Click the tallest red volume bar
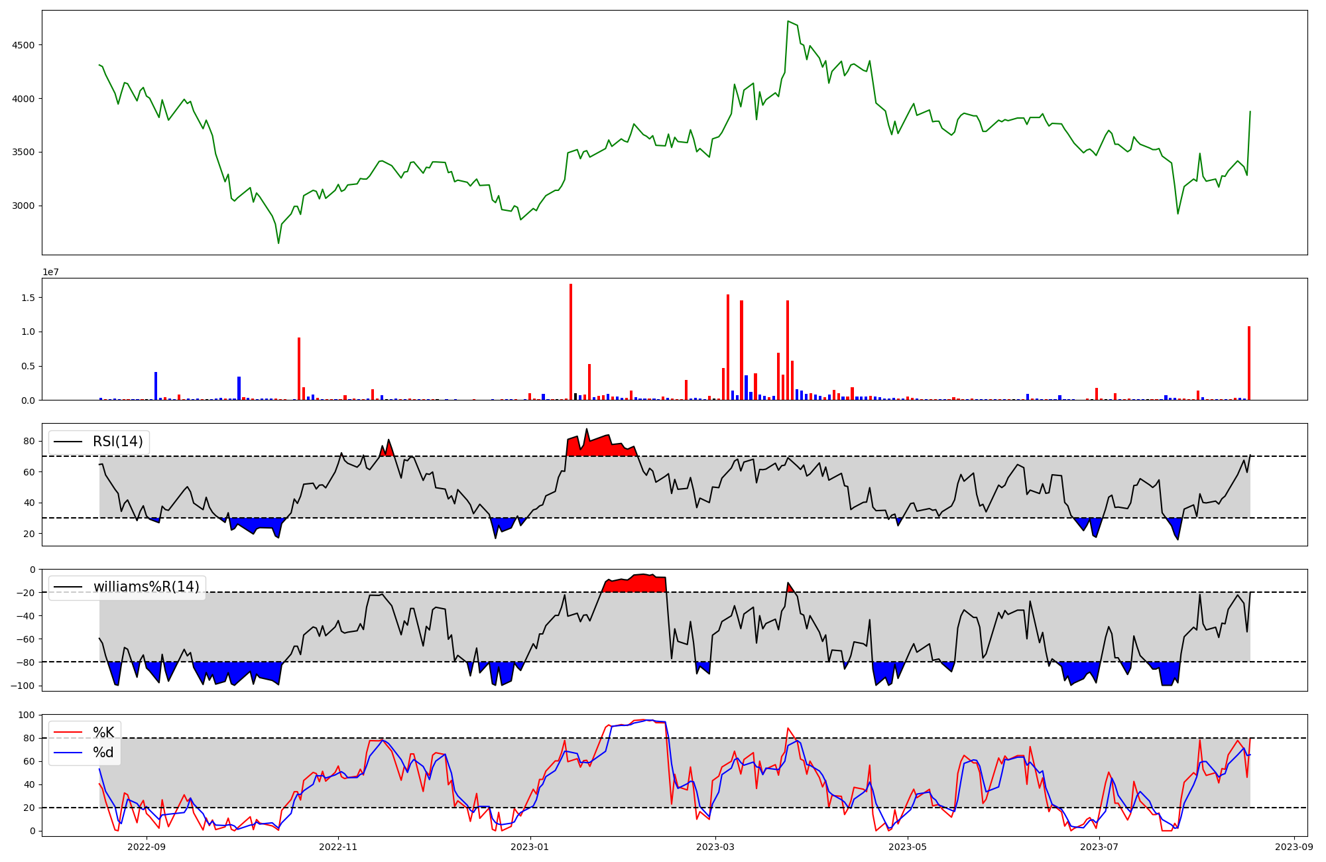 point(571,341)
